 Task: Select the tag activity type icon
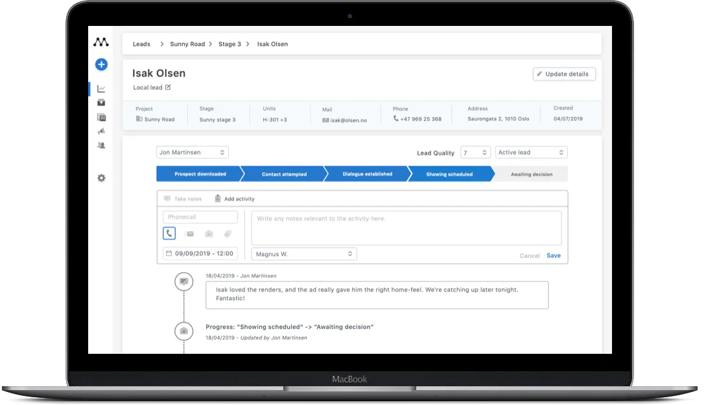click(228, 234)
